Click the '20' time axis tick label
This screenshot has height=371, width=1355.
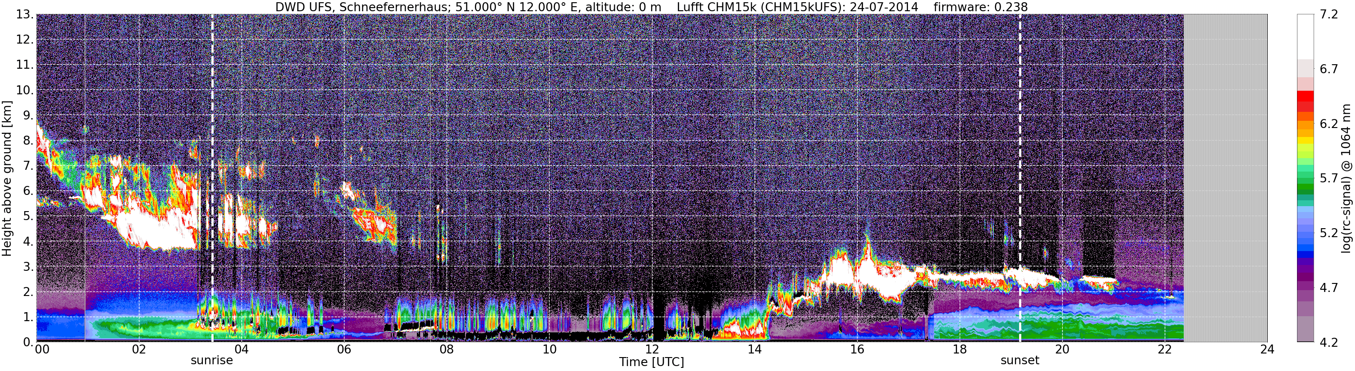click(1061, 350)
